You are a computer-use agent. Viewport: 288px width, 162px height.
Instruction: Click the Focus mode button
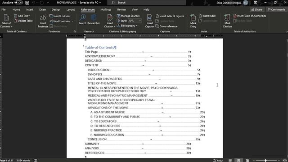point(218,160)
